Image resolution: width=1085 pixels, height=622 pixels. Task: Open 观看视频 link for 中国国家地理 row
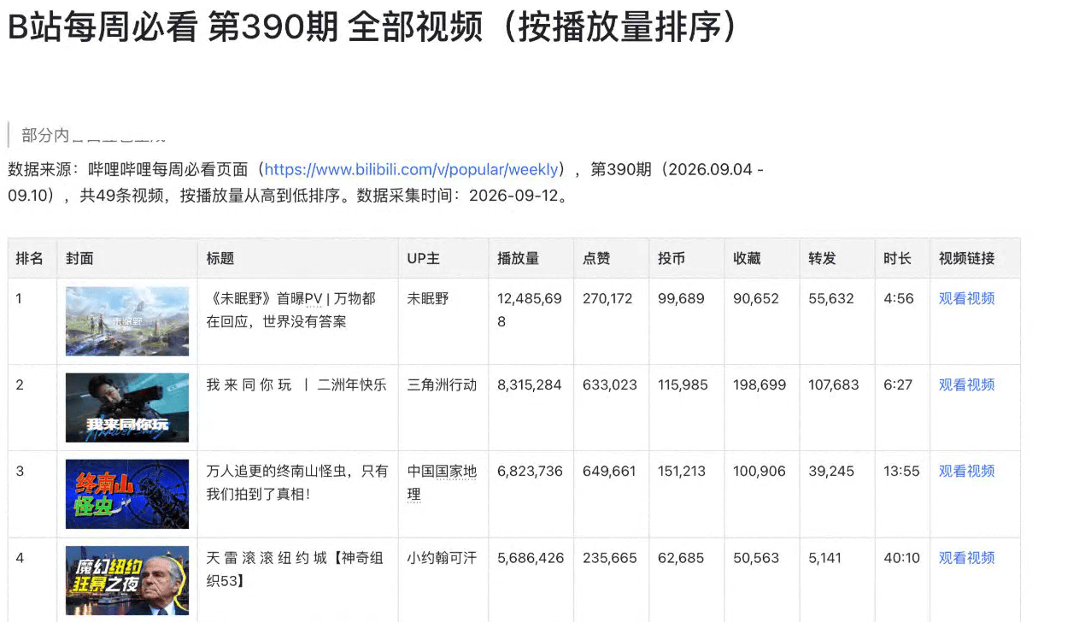(x=966, y=471)
